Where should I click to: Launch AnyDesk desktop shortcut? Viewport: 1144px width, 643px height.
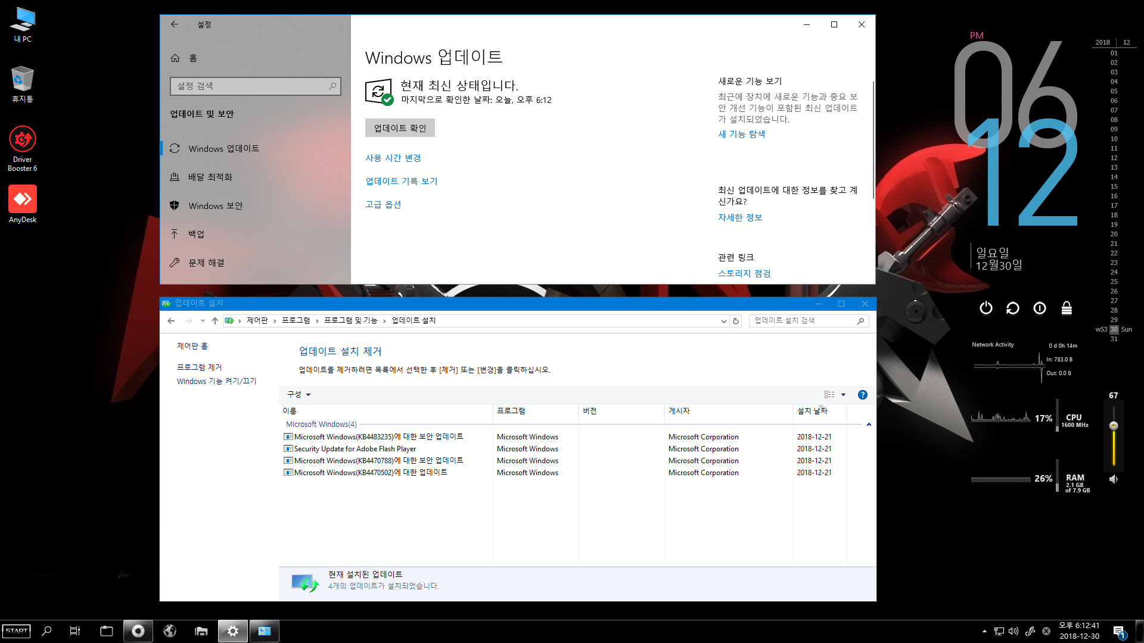pos(23,204)
